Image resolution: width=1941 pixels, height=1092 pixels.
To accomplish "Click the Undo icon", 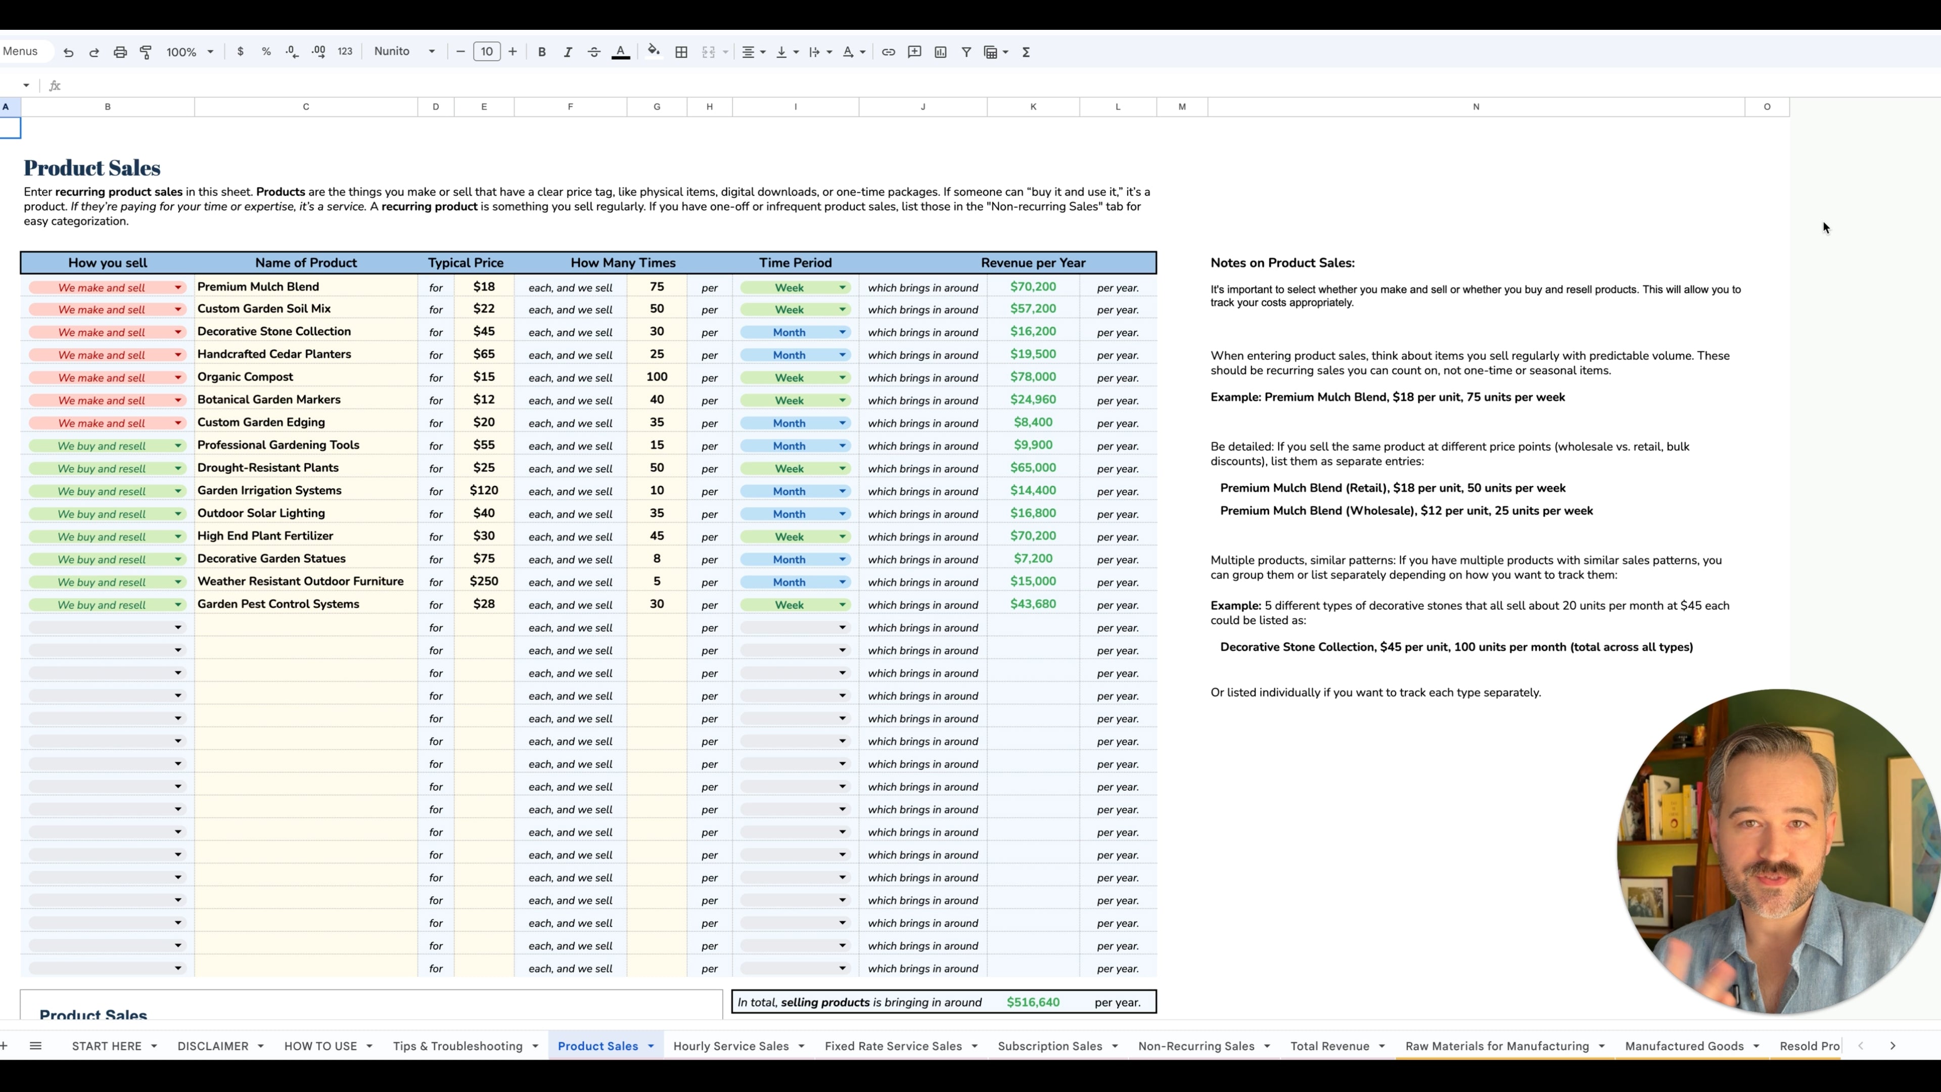I will (69, 52).
